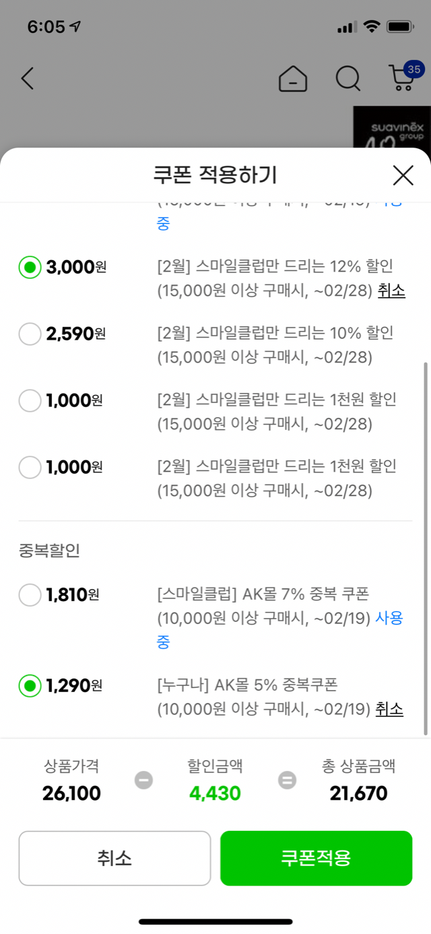Tap the battery icon in status bar
This screenshot has width=431, height=934.
(399, 27)
